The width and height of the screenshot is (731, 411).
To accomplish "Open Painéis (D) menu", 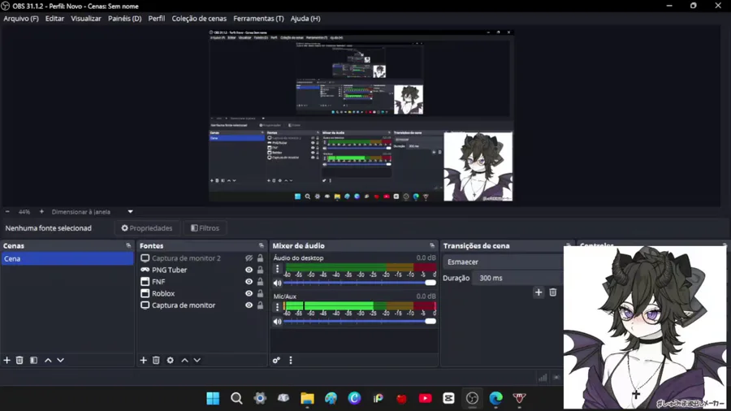I will point(124,19).
